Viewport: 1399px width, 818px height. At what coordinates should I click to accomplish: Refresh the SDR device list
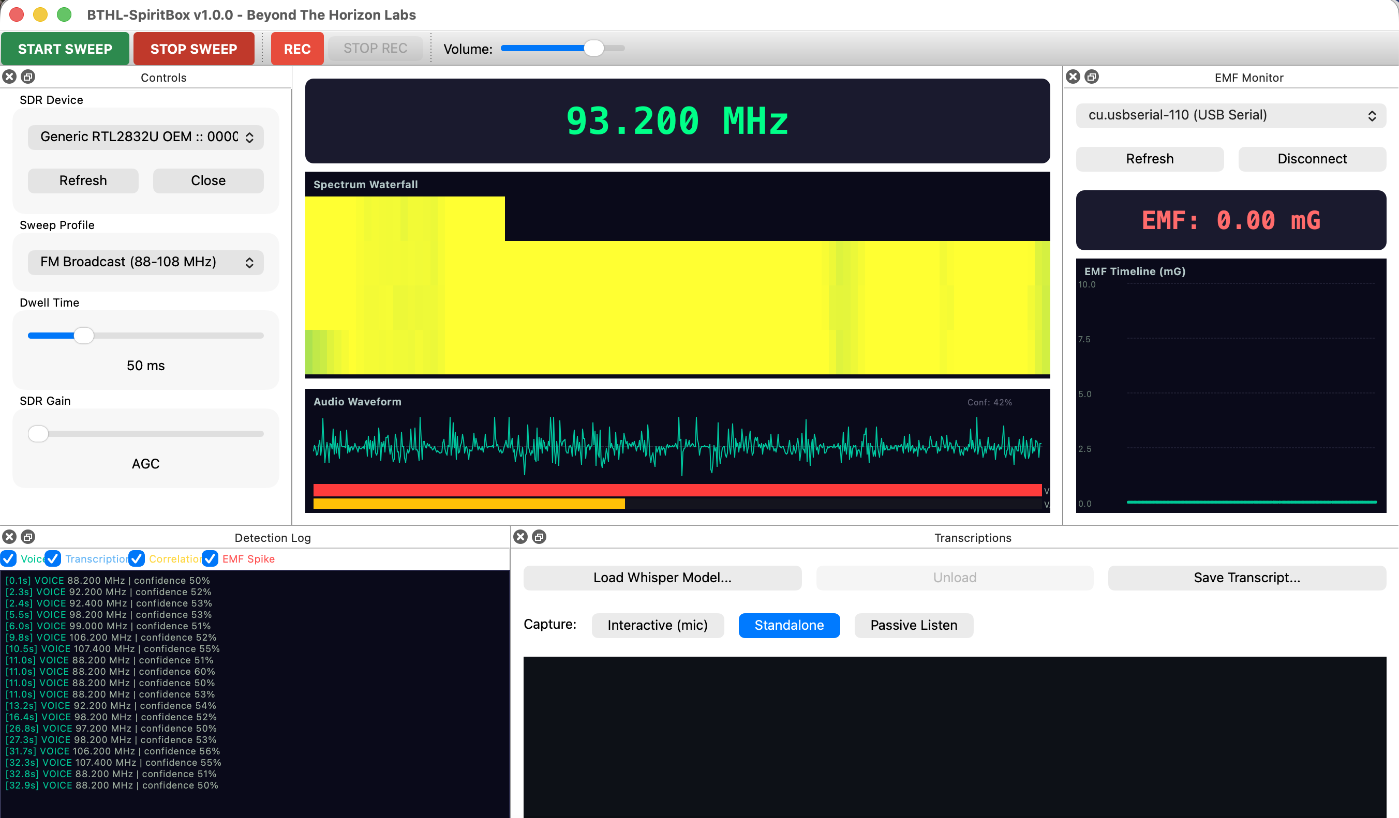click(83, 181)
